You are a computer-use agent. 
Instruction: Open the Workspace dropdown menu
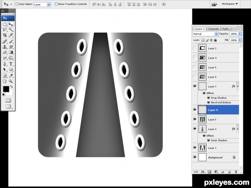[x=230, y=4]
